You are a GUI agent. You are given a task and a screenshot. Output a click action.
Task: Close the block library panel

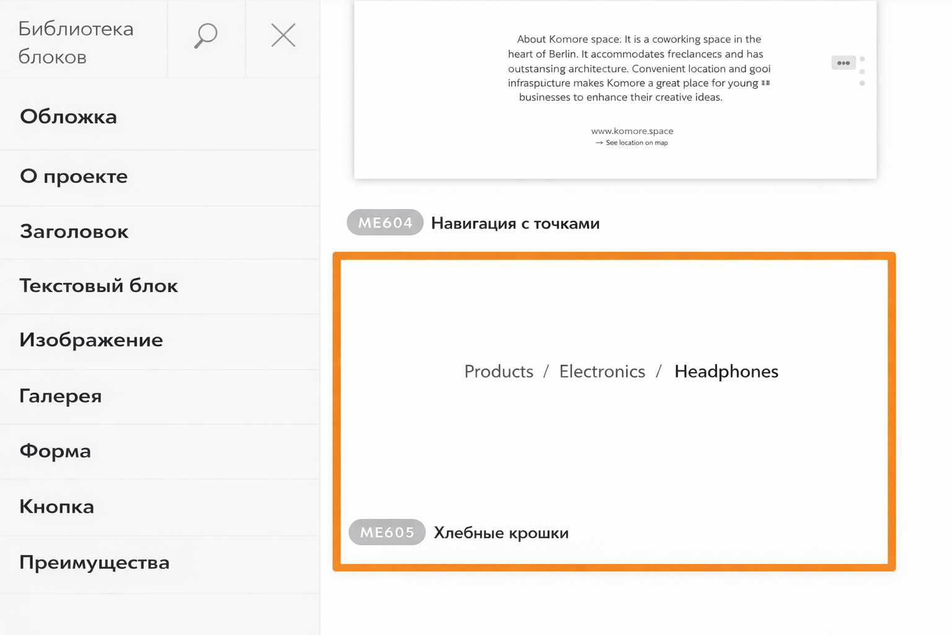[x=283, y=35]
